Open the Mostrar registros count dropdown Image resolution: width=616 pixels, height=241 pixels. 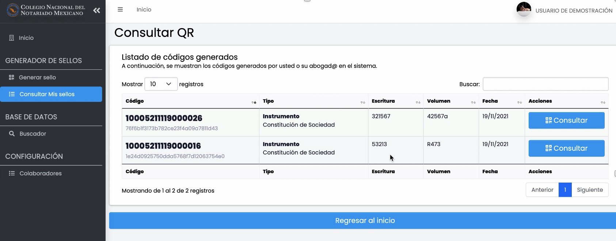tap(161, 84)
